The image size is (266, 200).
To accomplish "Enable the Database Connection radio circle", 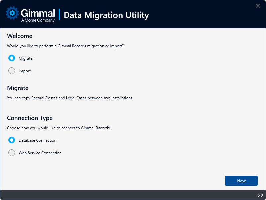I will (12, 140).
